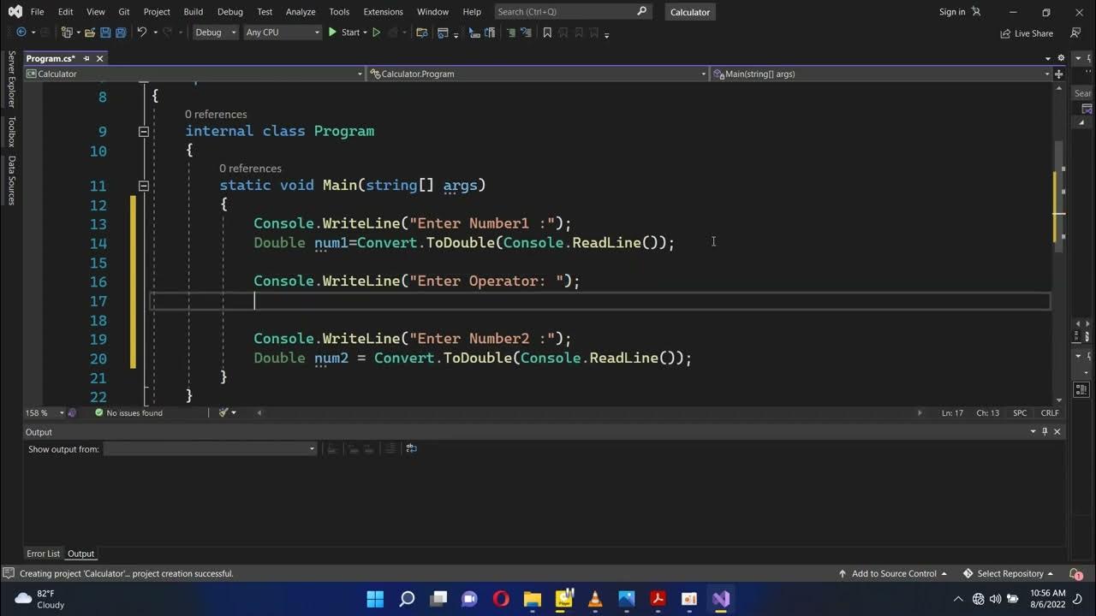Open the Data Sources side tab
This screenshot has width=1096, height=616.
pyautogui.click(x=11, y=181)
